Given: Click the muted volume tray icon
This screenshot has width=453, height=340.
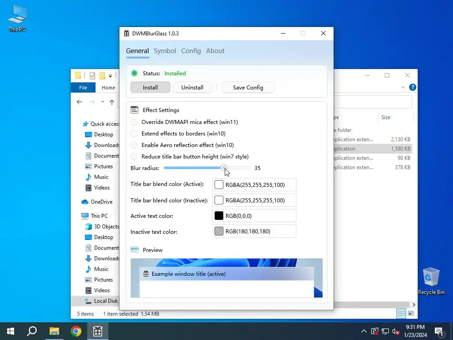Looking at the screenshot, I should click(396, 331).
